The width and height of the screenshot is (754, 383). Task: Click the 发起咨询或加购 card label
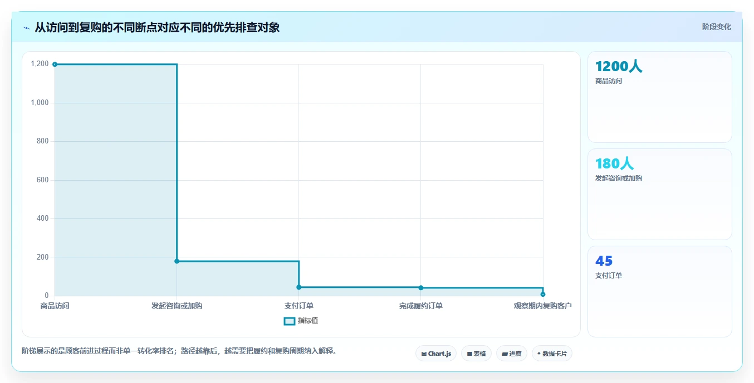(x=619, y=178)
